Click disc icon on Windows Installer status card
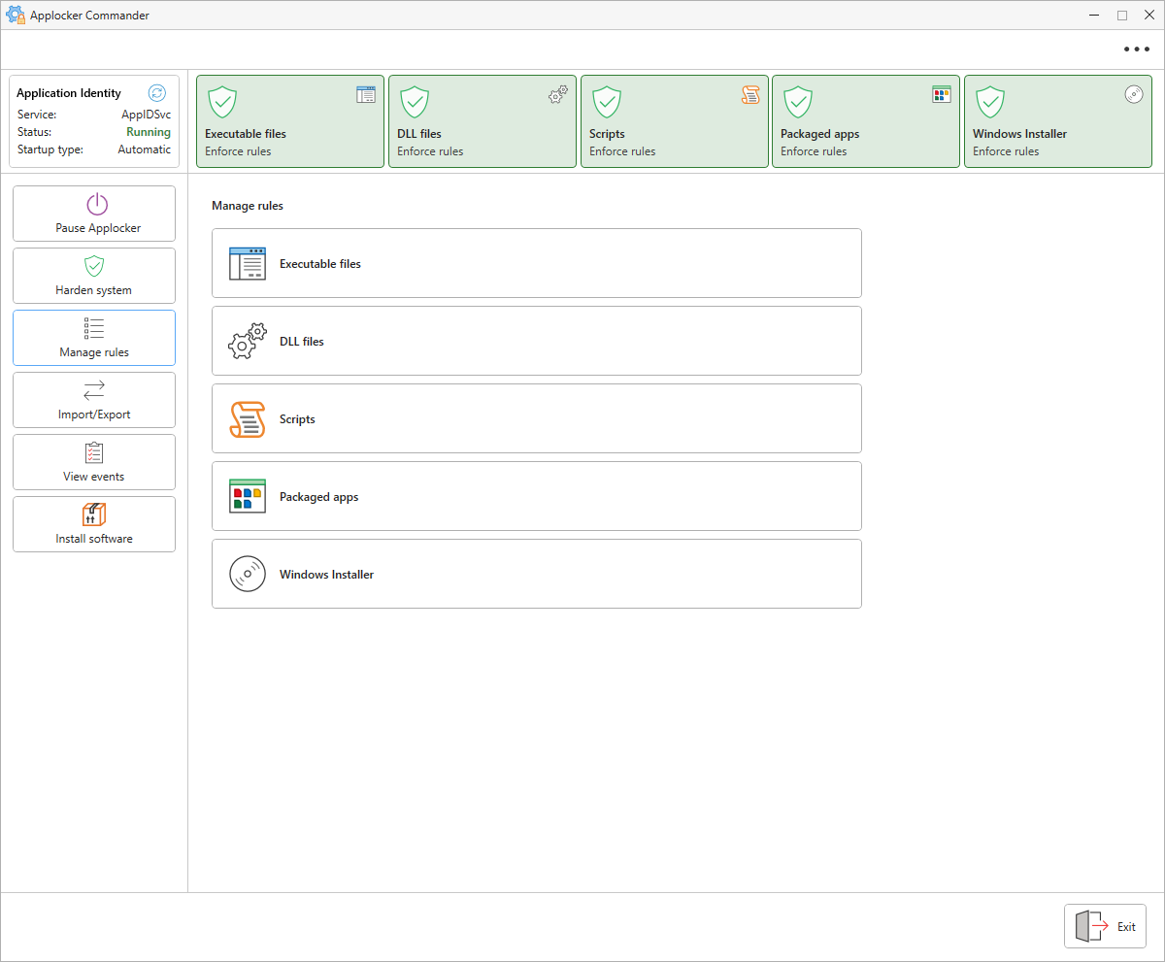 tap(1134, 94)
